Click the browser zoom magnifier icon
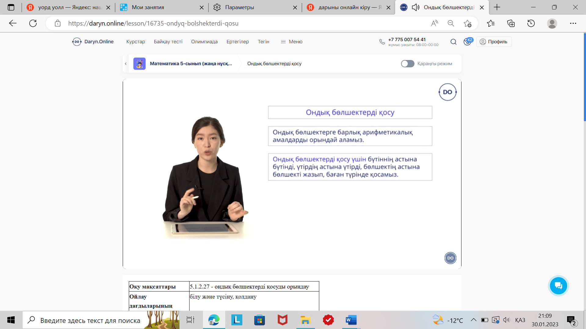This screenshot has height=329, width=586. coord(451,23)
